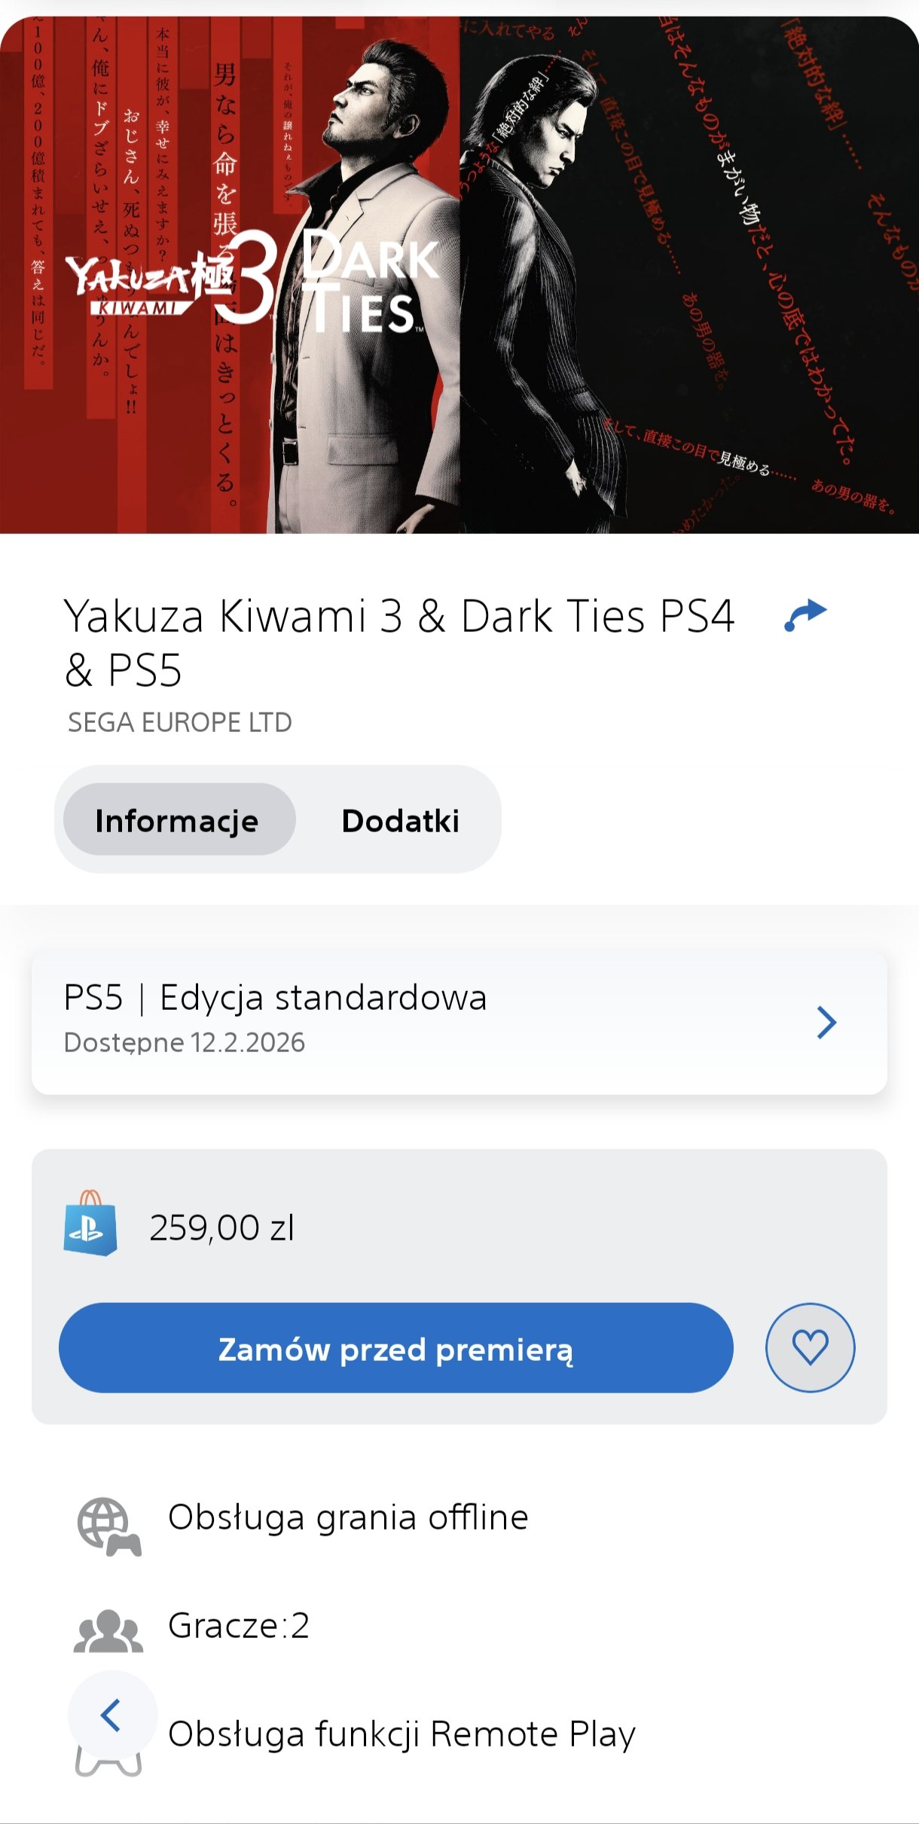Tap Zamów przed premierą button

click(x=396, y=1348)
